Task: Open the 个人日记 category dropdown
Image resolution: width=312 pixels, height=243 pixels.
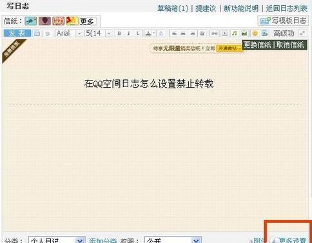Action: (x=57, y=240)
